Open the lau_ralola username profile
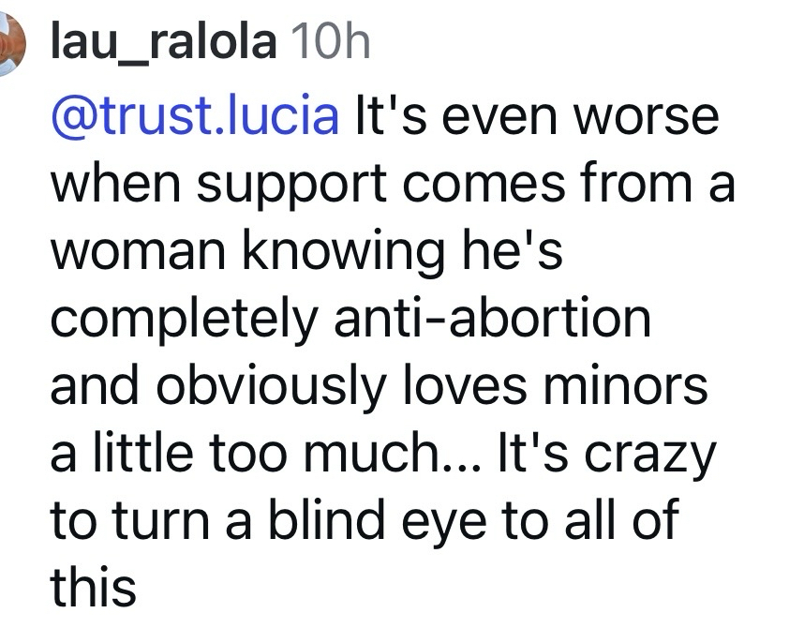This screenshot has height=643, width=804. point(163,43)
